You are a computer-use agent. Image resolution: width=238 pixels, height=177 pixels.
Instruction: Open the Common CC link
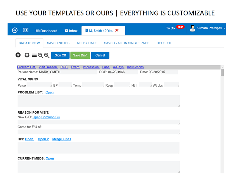51,117
